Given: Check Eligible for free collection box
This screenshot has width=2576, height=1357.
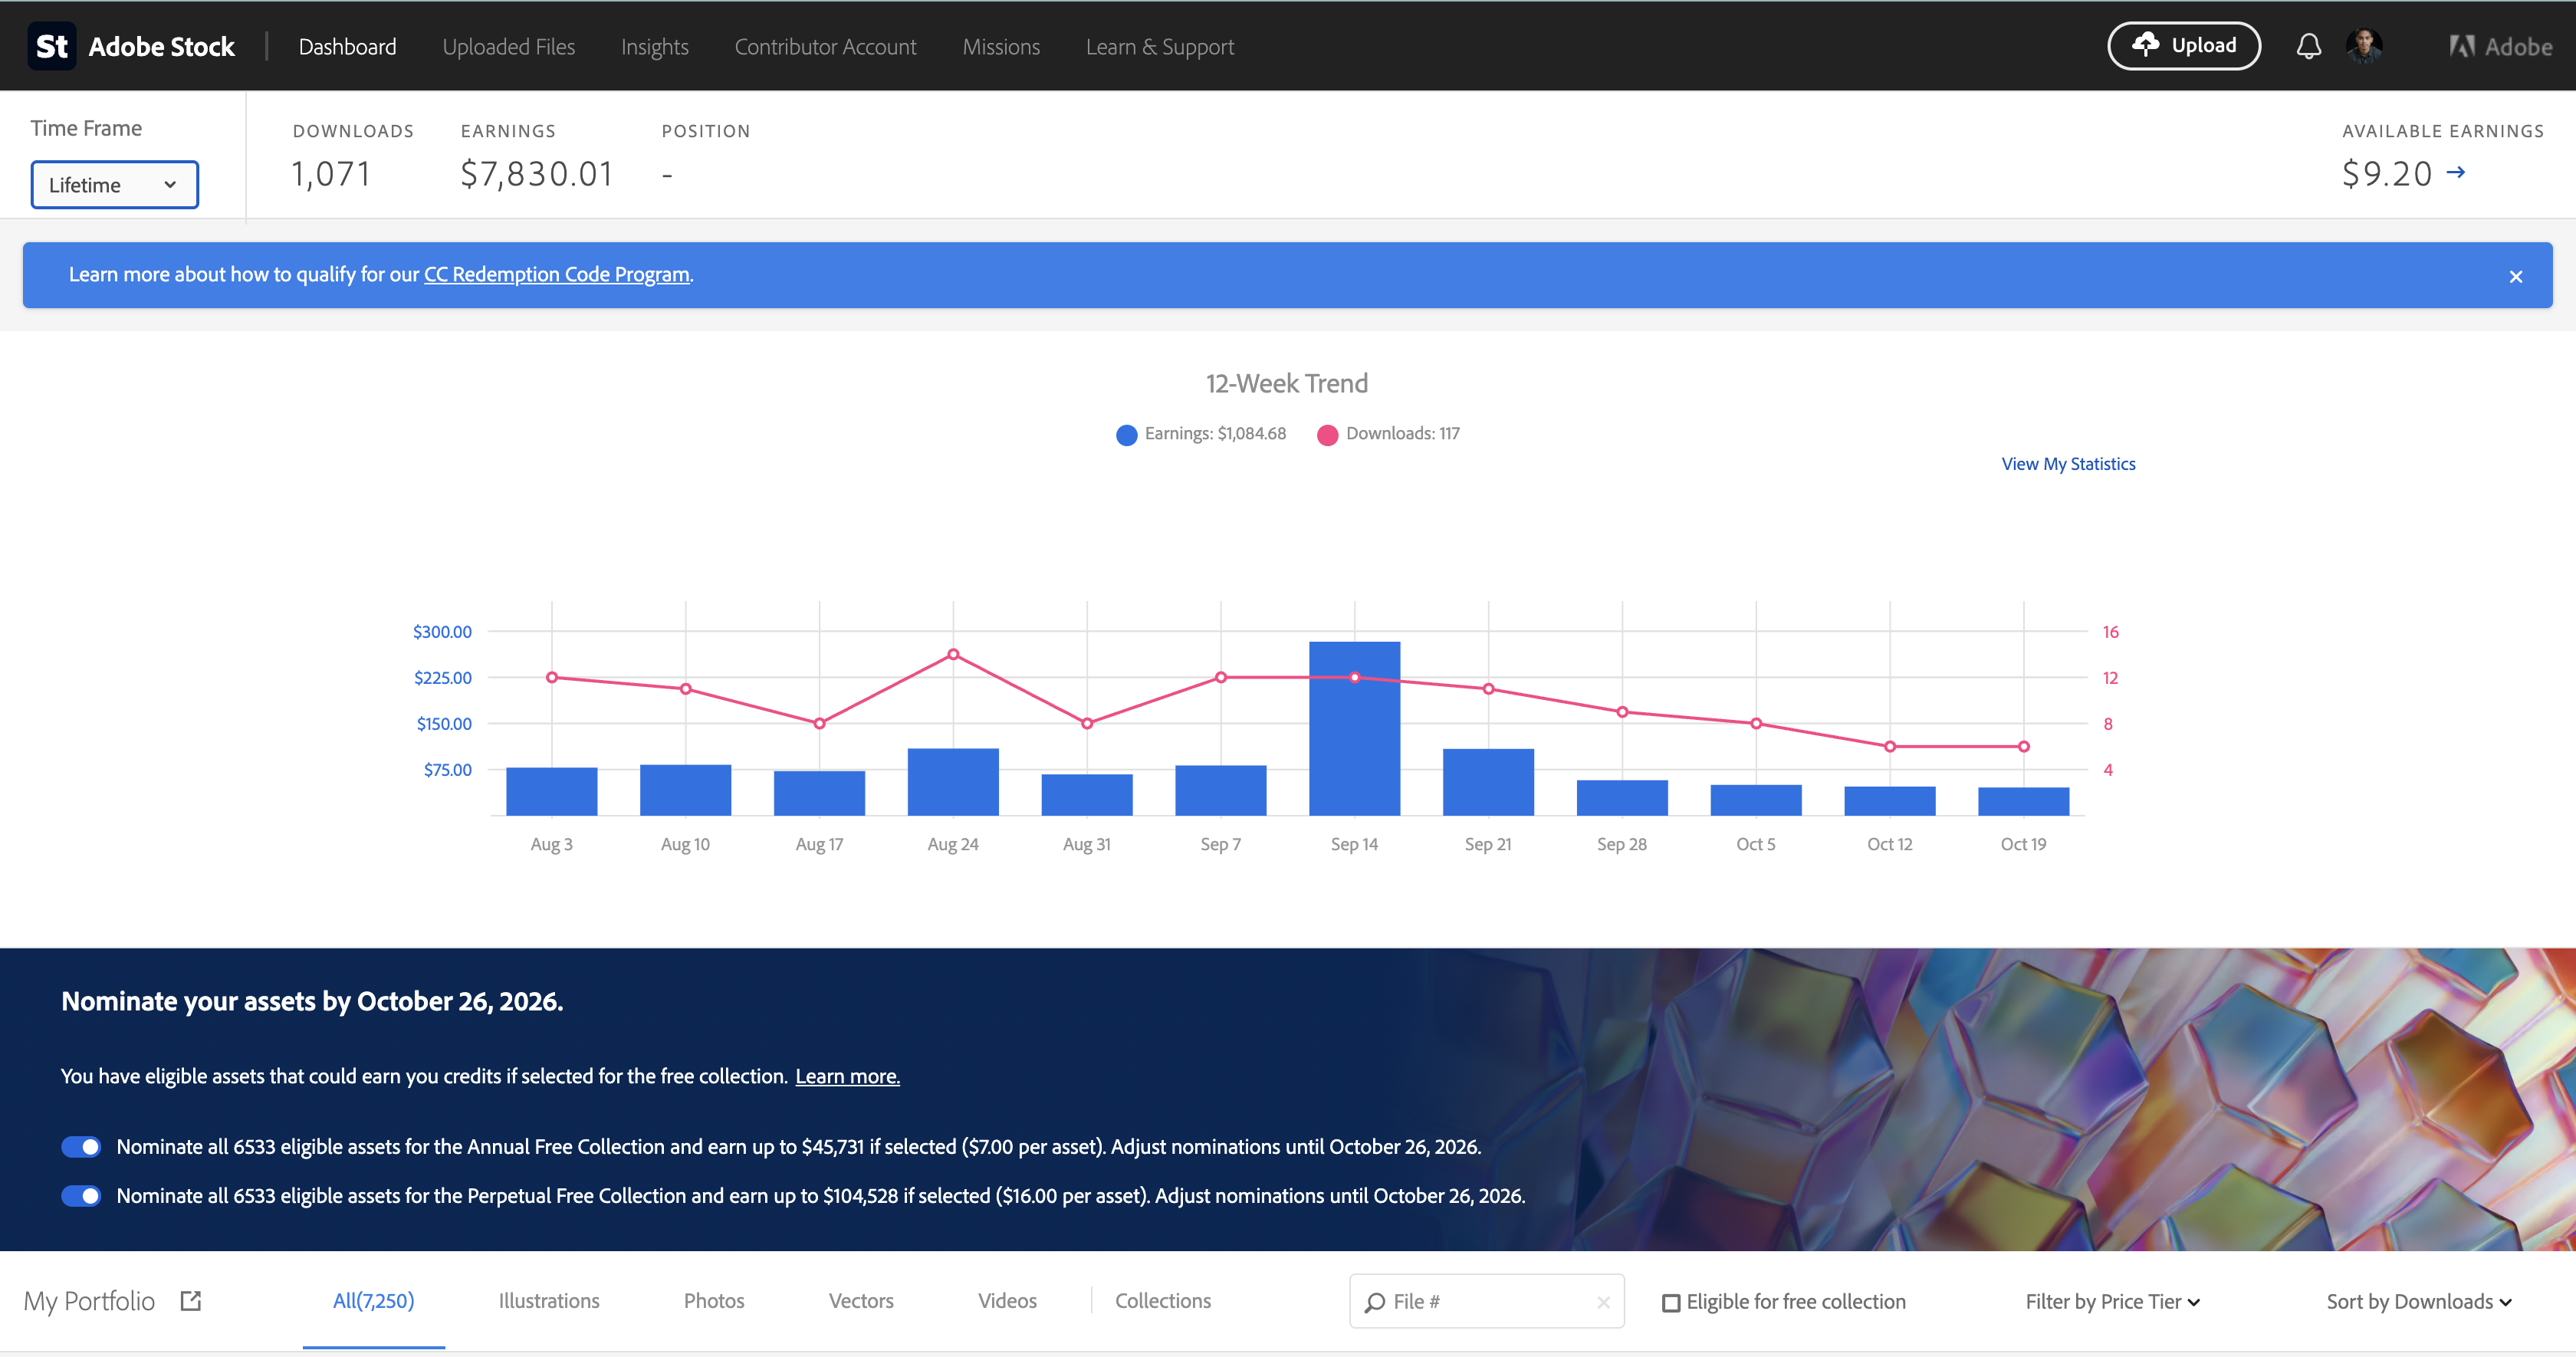Looking at the screenshot, I should pos(1670,1302).
